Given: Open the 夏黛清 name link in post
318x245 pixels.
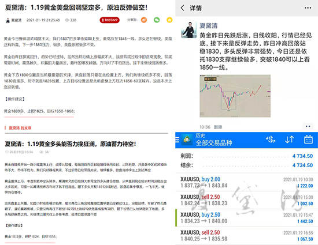Looking at the screenshot, I should click(x=209, y=26).
